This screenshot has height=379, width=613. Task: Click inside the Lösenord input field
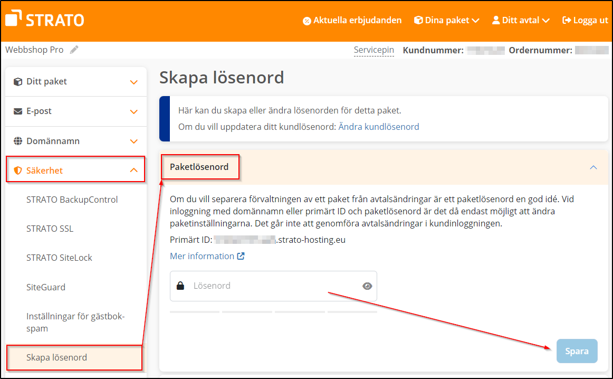point(253,285)
